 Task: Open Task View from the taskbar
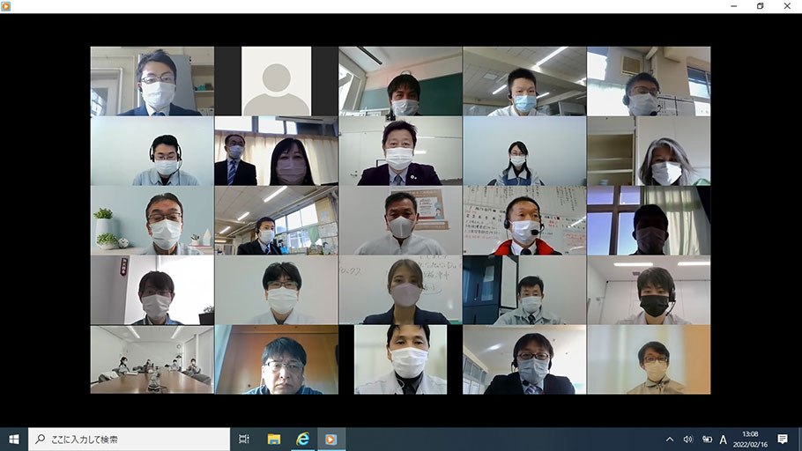[x=244, y=439]
